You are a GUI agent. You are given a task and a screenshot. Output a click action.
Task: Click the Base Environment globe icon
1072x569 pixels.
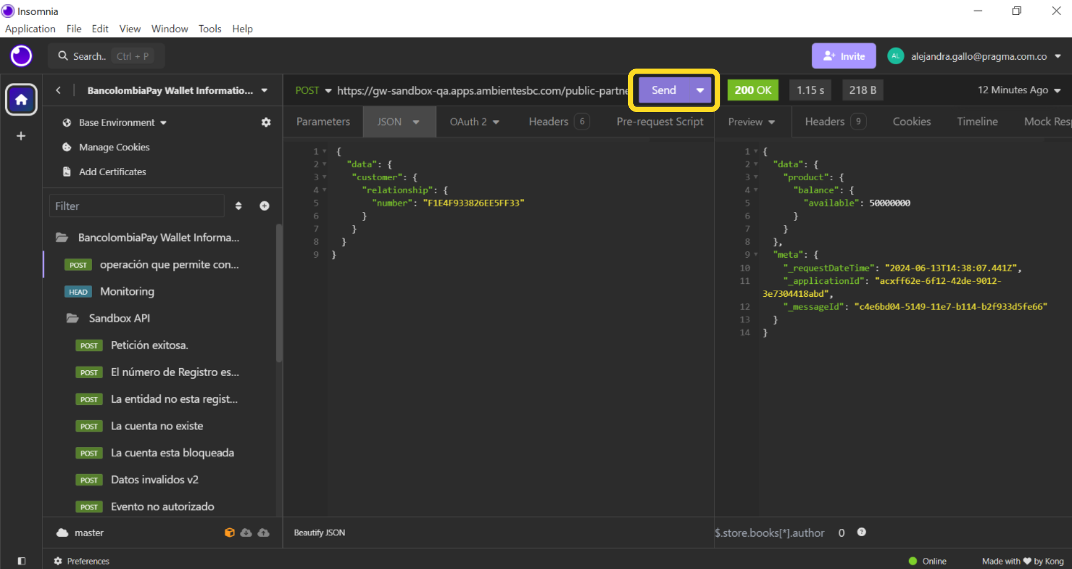tap(67, 123)
